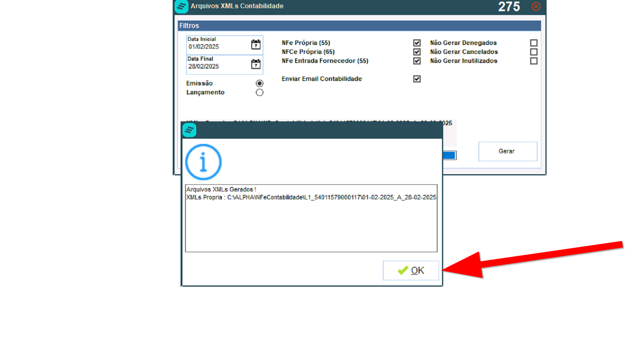Uncheck the NFe Própria (55) checkbox

(x=417, y=43)
